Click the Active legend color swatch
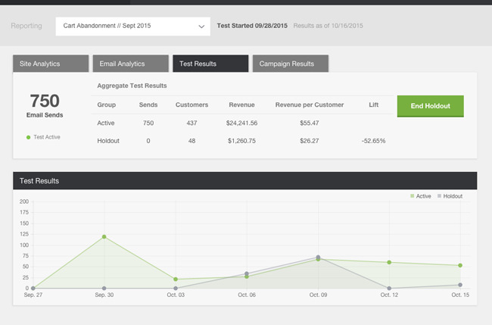Viewport: 492px width, 325px height. point(413,196)
